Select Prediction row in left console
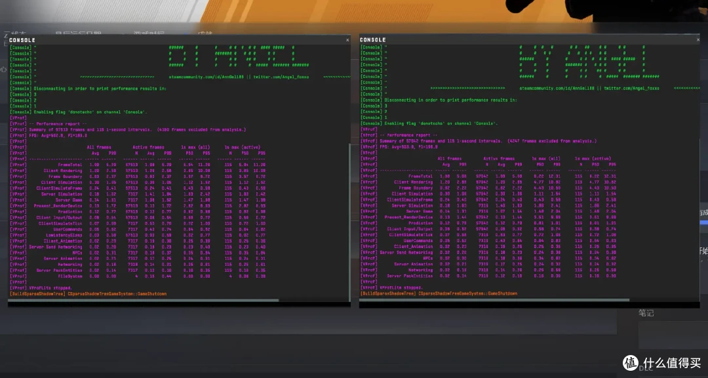Screen dimensions: 708x378 coord(138,211)
